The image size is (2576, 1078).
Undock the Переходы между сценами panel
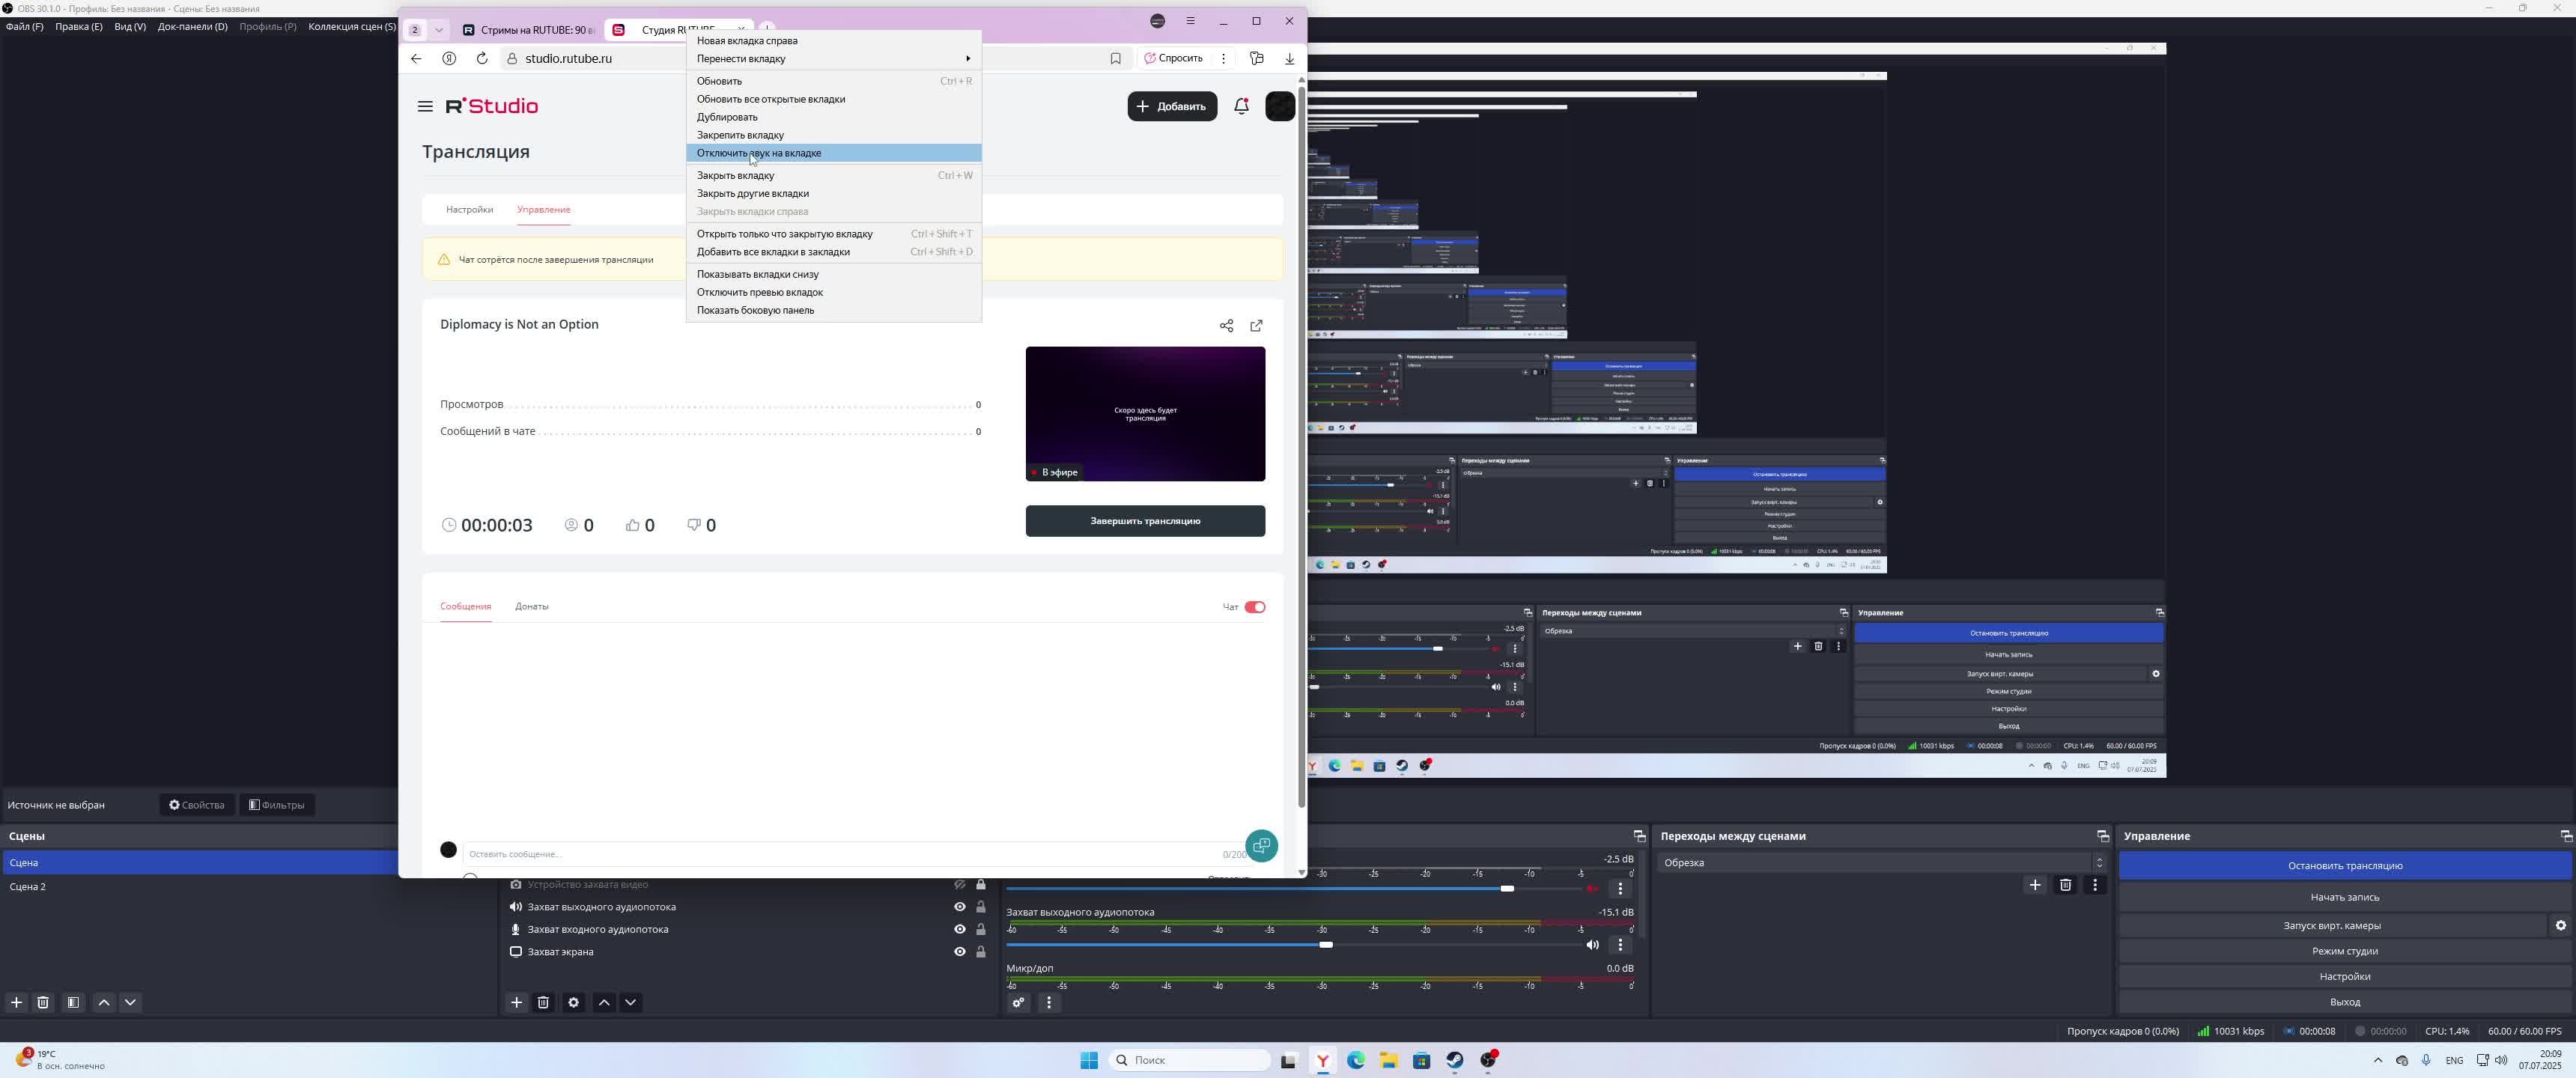[2103, 836]
